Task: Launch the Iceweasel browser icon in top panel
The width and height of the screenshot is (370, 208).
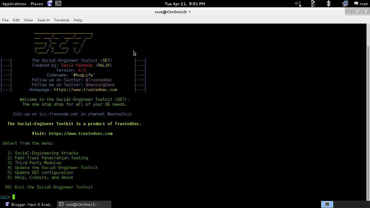Action: pos(50,4)
